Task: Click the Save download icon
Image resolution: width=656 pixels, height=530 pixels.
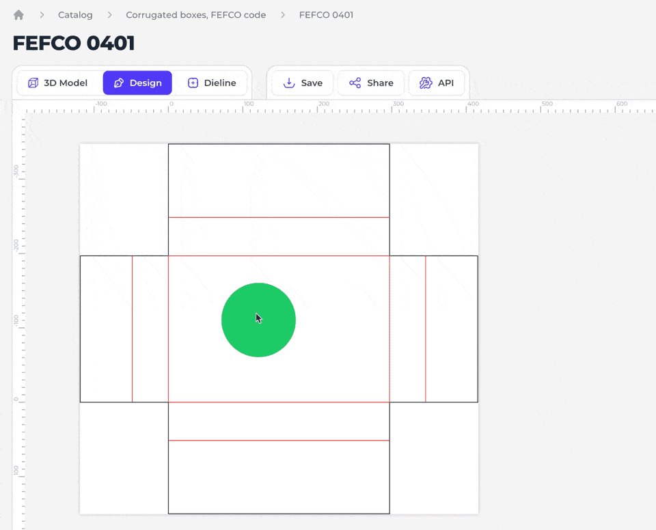Action: click(289, 83)
